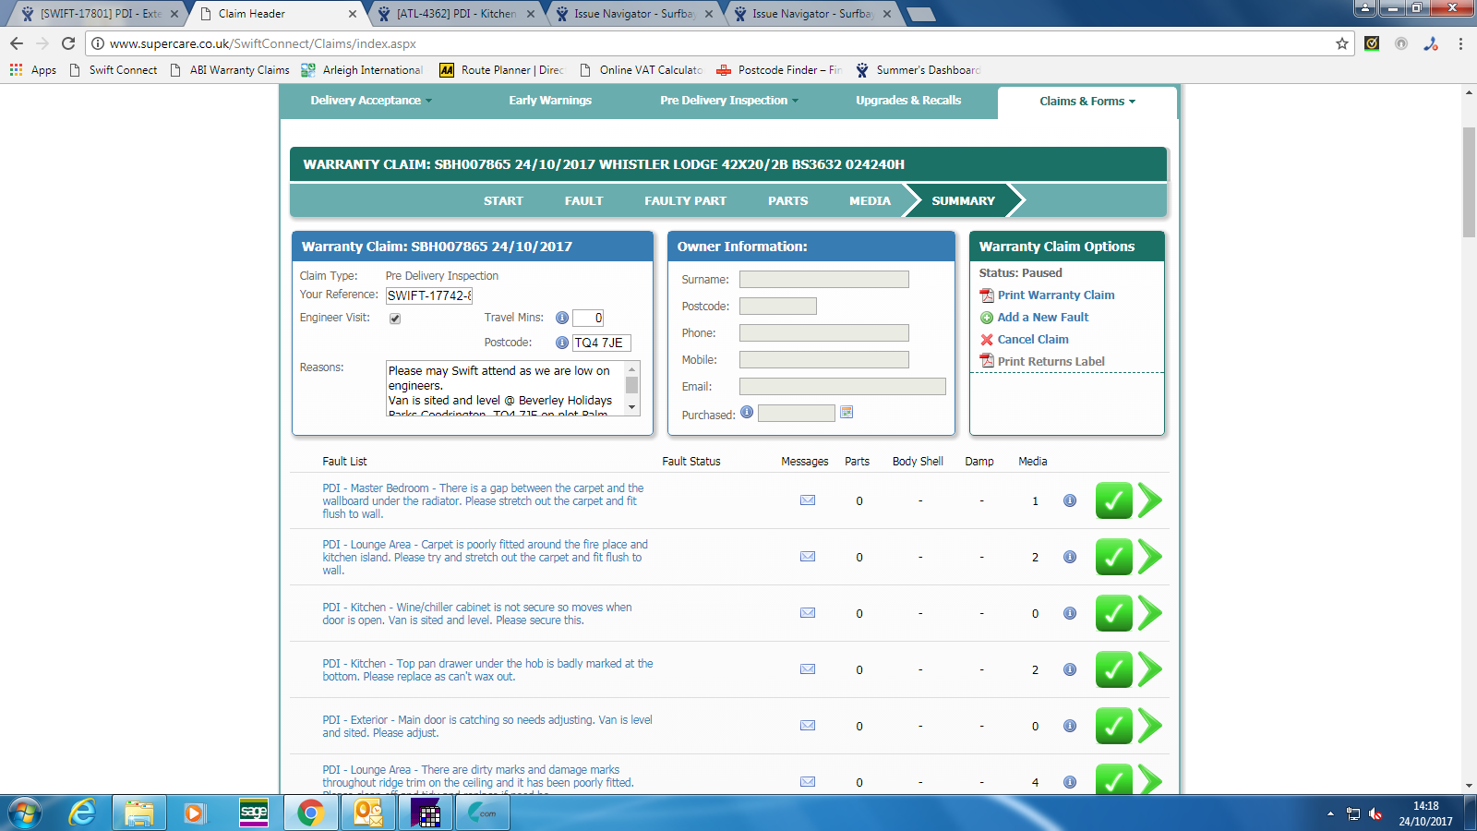Image resolution: width=1477 pixels, height=831 pixels.
Task: Toggle green checkmark for Exterior main door fault
Action: pyautogui.click(x=1113, y=726)
